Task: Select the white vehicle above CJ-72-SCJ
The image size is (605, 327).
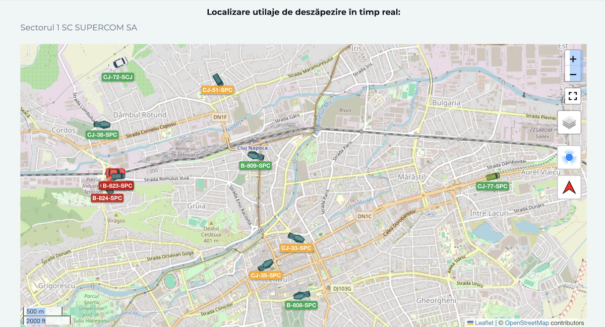Action: coord(119,63)
